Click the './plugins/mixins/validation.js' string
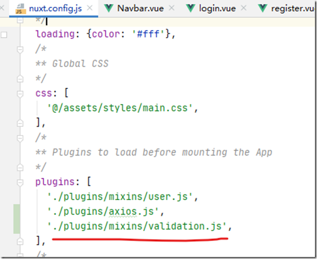Image resolution: width=317 pixels, height=259 pixels. coord(136,226)
